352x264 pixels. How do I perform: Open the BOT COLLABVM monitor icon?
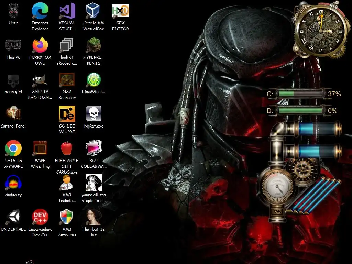click(x=93, y=148)
